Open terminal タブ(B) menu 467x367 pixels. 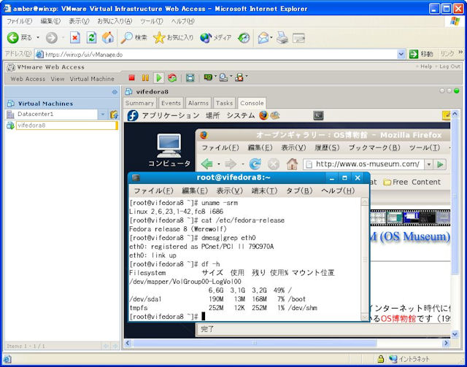299,190
